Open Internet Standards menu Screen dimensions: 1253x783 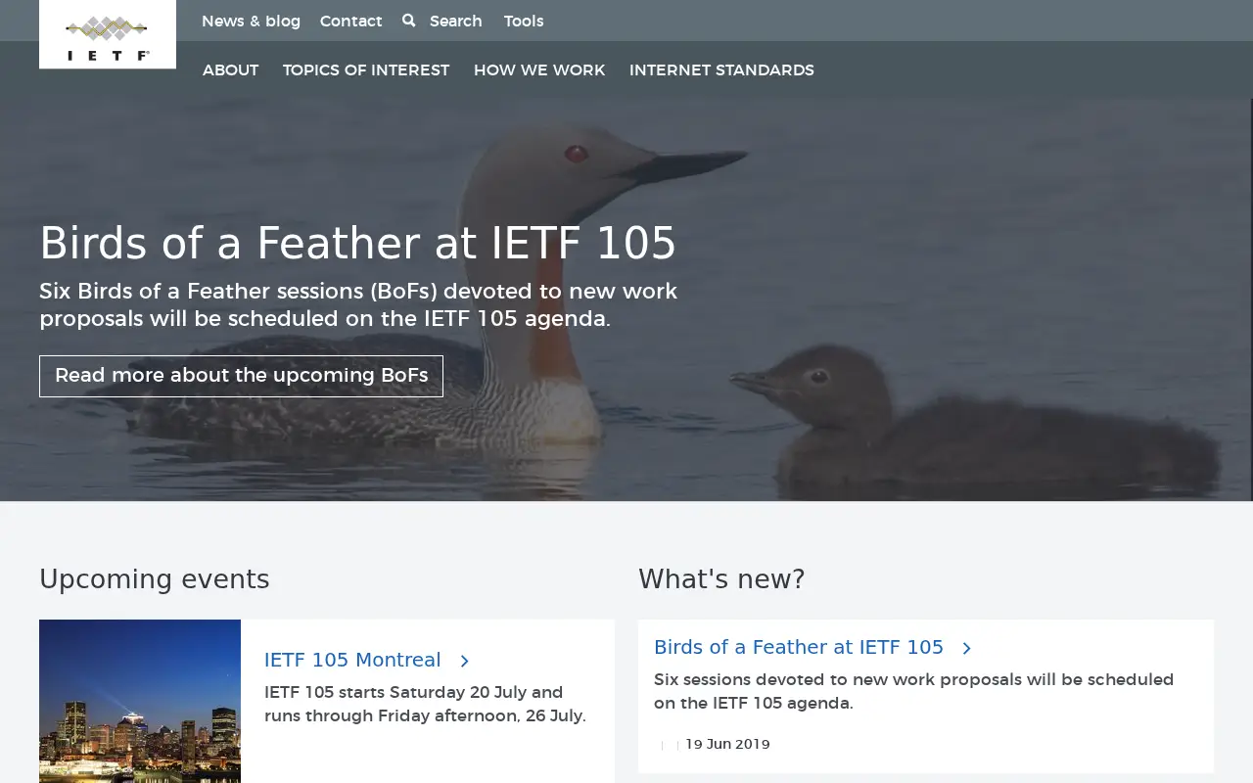pos(721,70)
